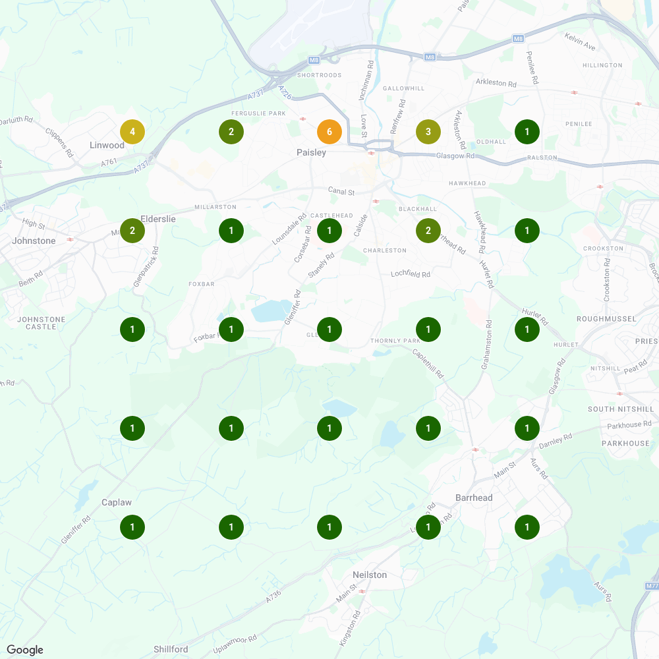Select the 2 marker next to Elderslie label
This screenshot has width=659, height=659.
point(132,230)
